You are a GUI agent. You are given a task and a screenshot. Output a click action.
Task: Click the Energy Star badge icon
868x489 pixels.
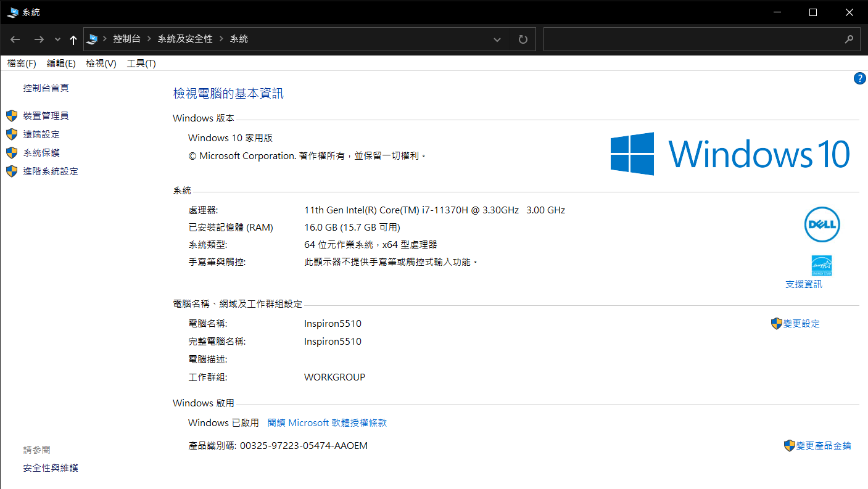[x=822, y=265]
